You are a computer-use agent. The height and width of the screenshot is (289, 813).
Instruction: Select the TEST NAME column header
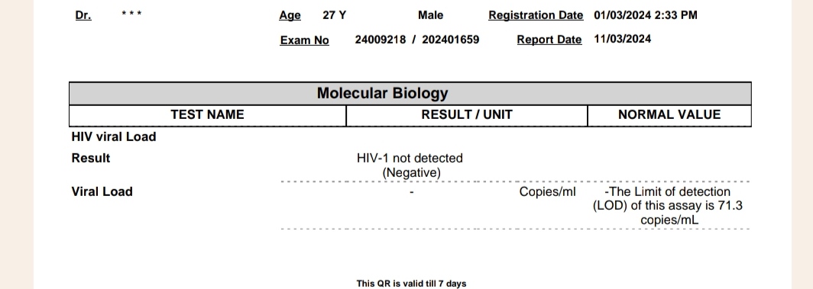pyautogui.click(x=207, y=115)
